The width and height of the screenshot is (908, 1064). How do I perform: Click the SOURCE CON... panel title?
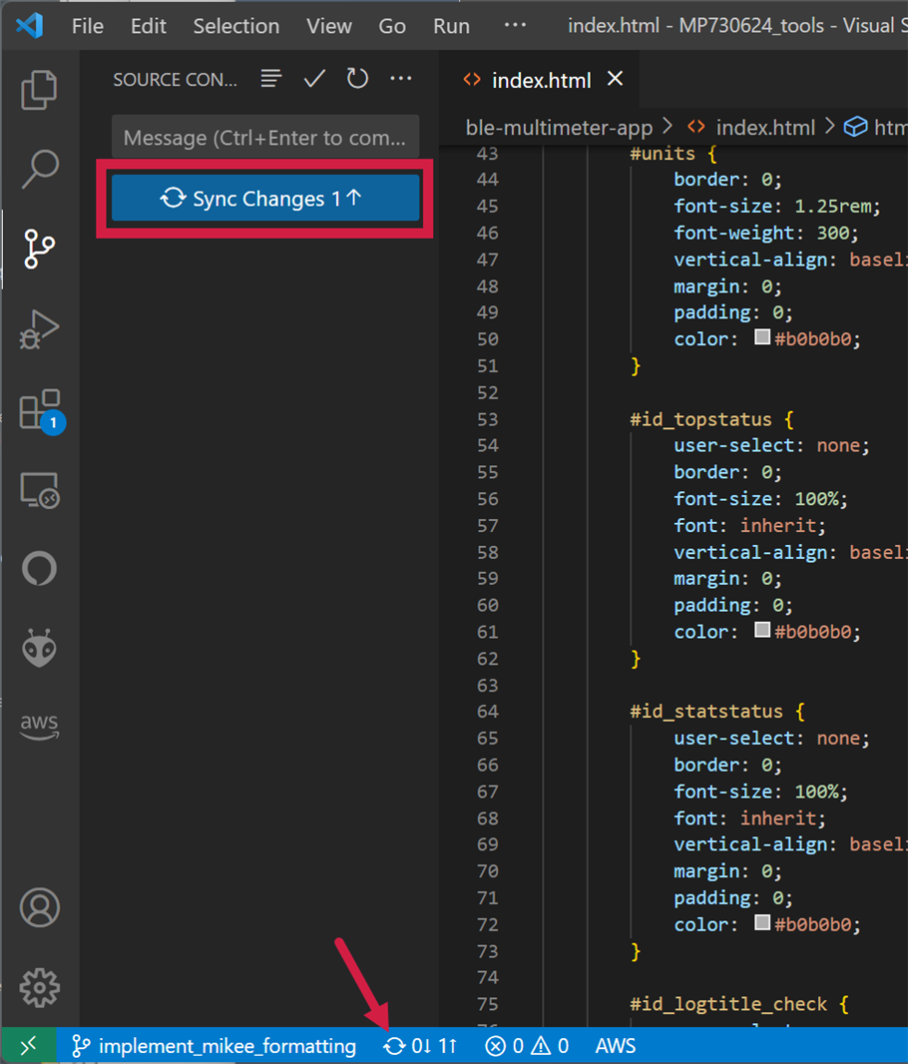point(175,80)
